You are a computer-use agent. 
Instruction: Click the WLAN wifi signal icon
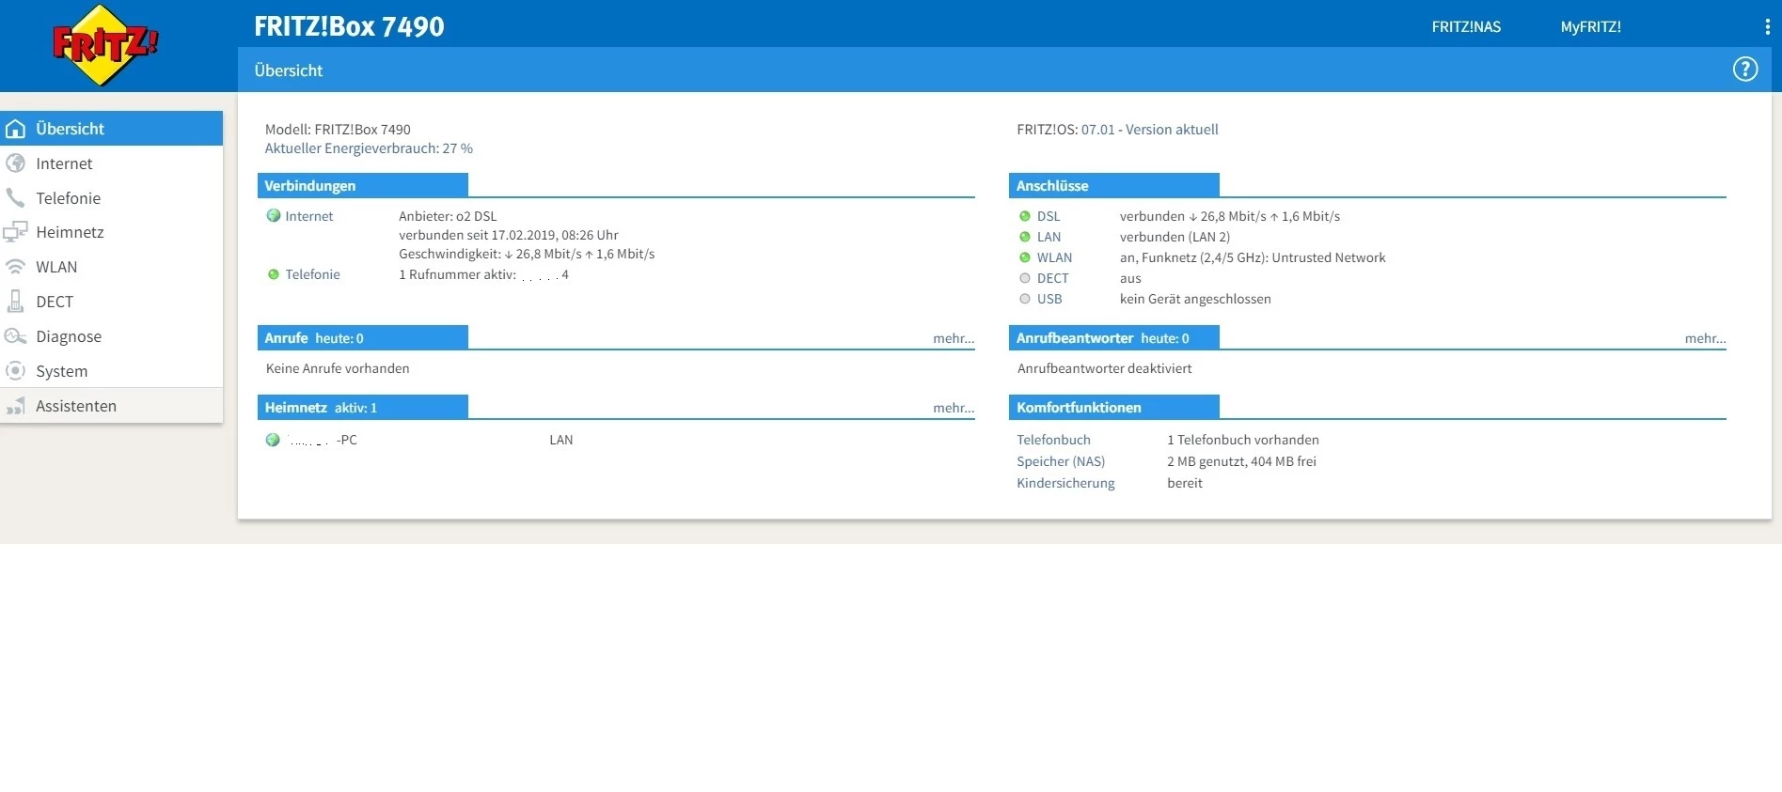click(x=16, y=267)
